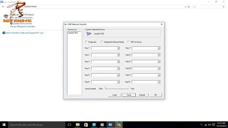Open the Key 1 dropdown
This screenshot has width=228, height=128.
tap(118, 48)
